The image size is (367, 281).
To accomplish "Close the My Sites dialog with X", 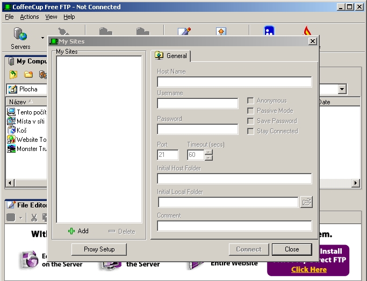I will (x=313, y=41).
